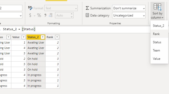Choose Status_2 in sort column list
Screen dimensions: 169x94
click(x=159, y=26)
